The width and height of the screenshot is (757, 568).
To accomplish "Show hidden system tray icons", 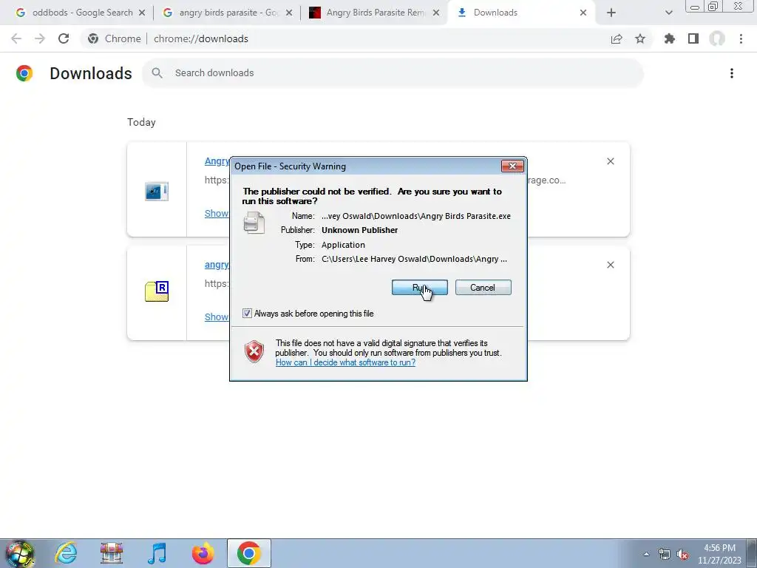I will point(646,554).
